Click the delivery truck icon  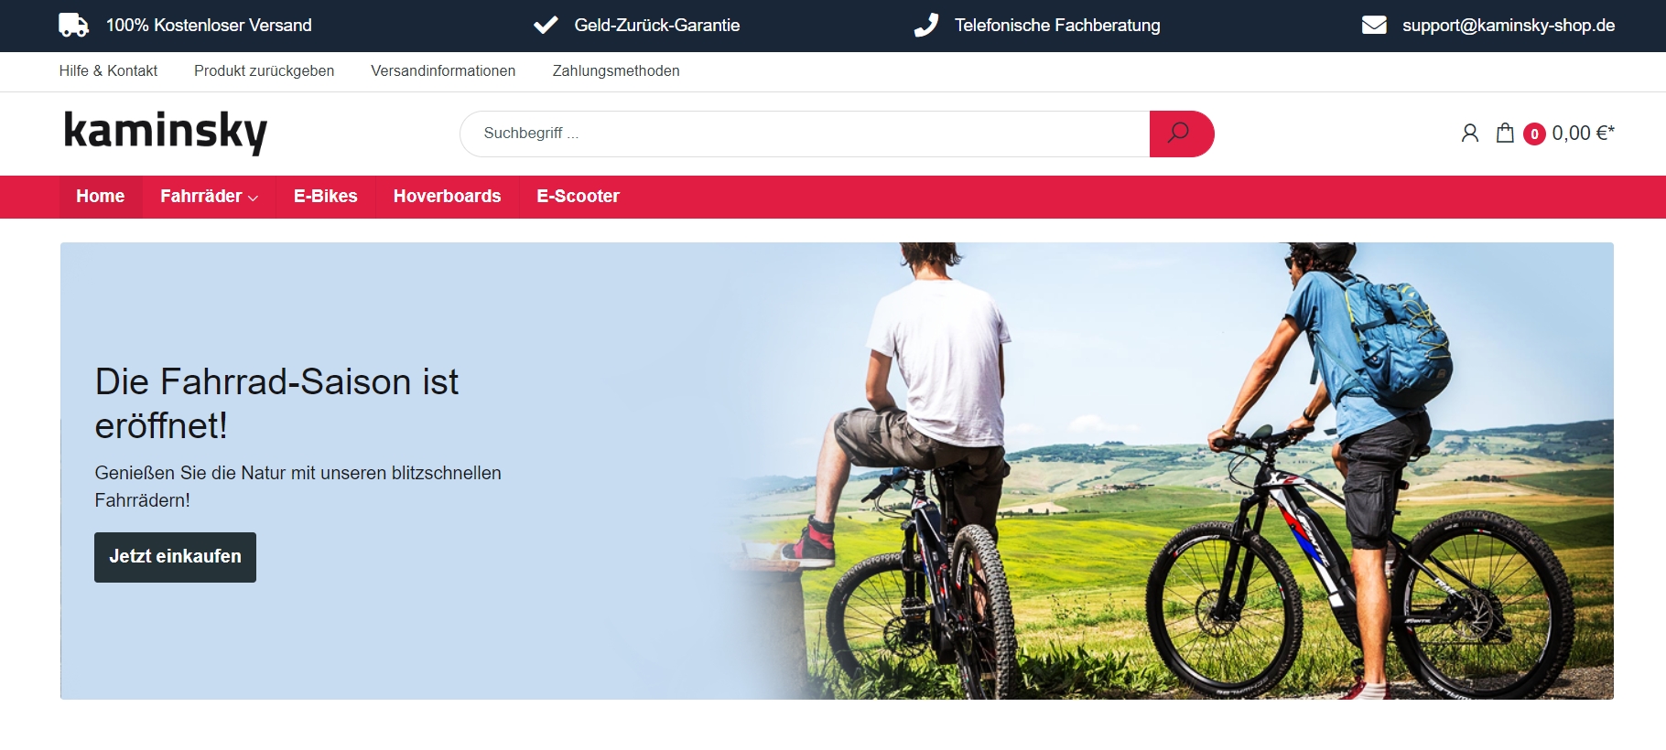pos(73,26)
